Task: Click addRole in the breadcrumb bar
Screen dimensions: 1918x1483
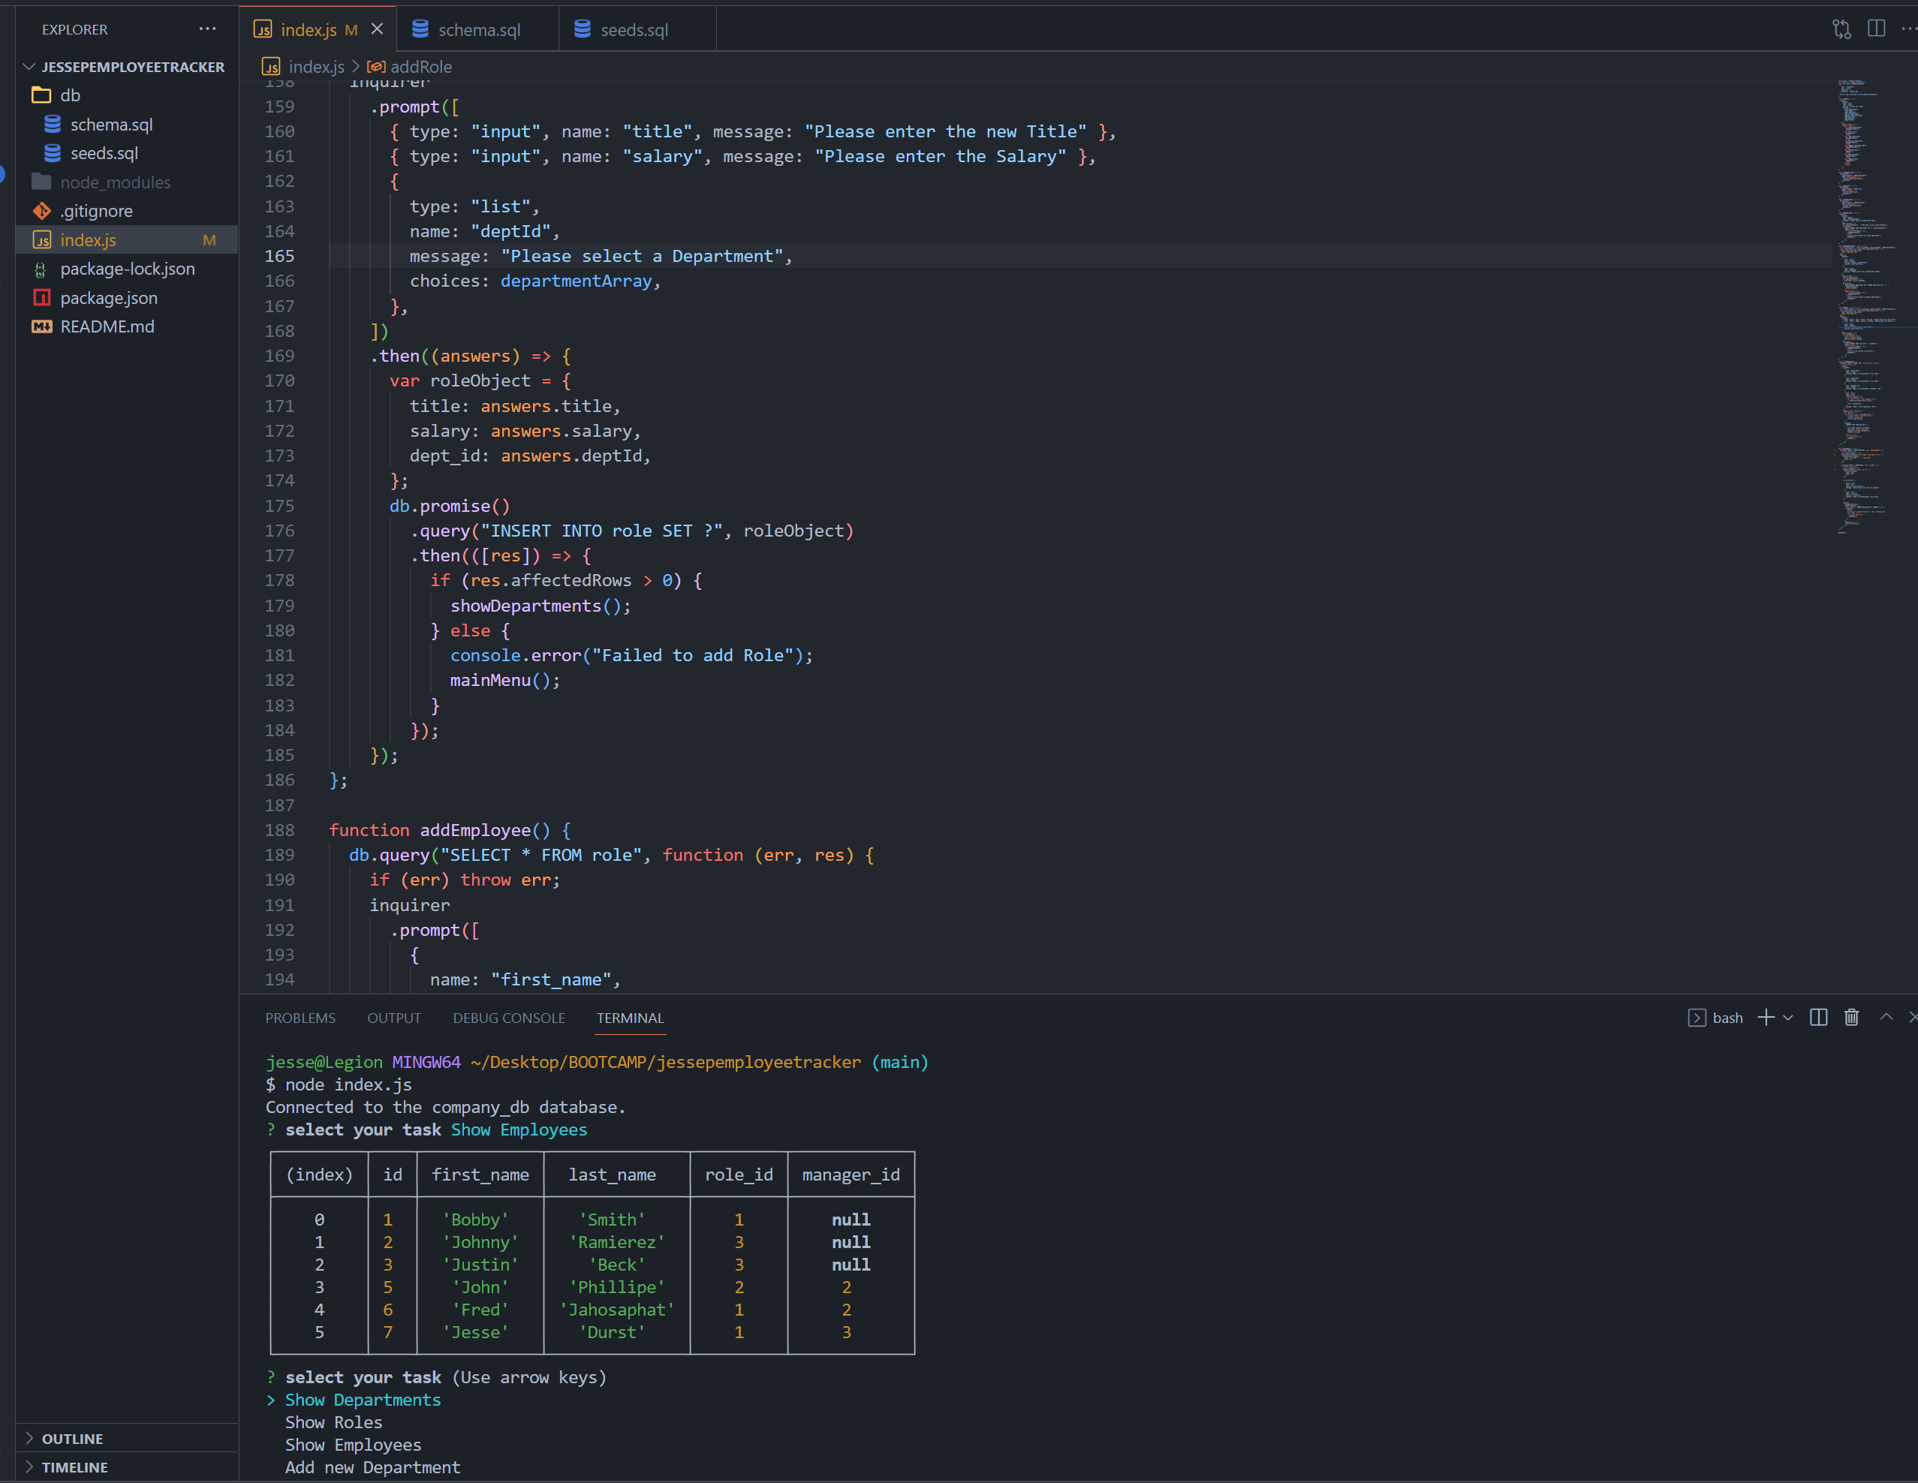Action: pyautogui.click(x=423, y=67)
